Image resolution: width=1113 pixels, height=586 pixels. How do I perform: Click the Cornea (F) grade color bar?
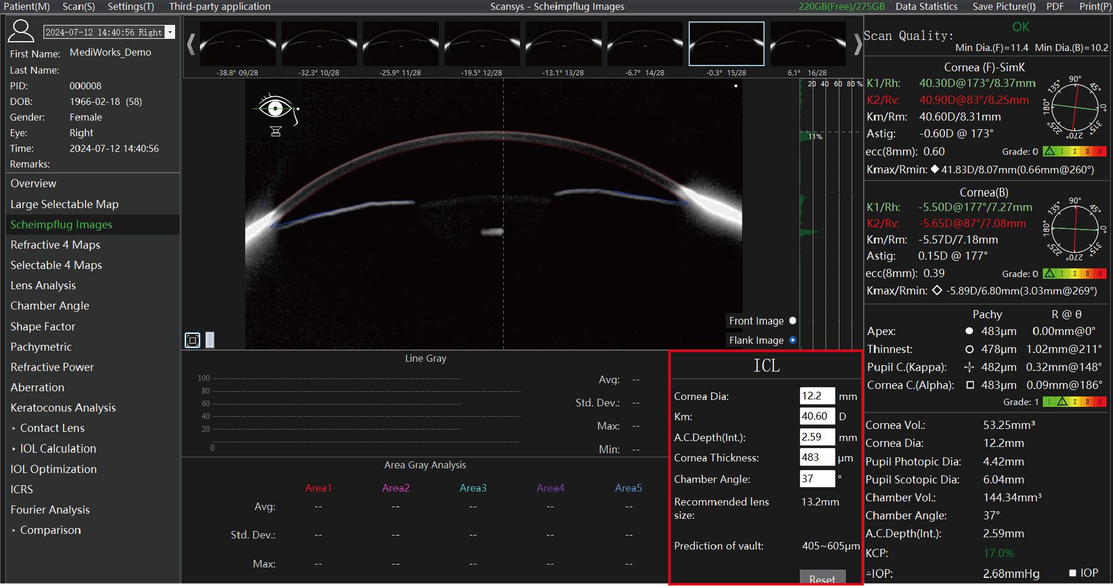coord(1075,151)
